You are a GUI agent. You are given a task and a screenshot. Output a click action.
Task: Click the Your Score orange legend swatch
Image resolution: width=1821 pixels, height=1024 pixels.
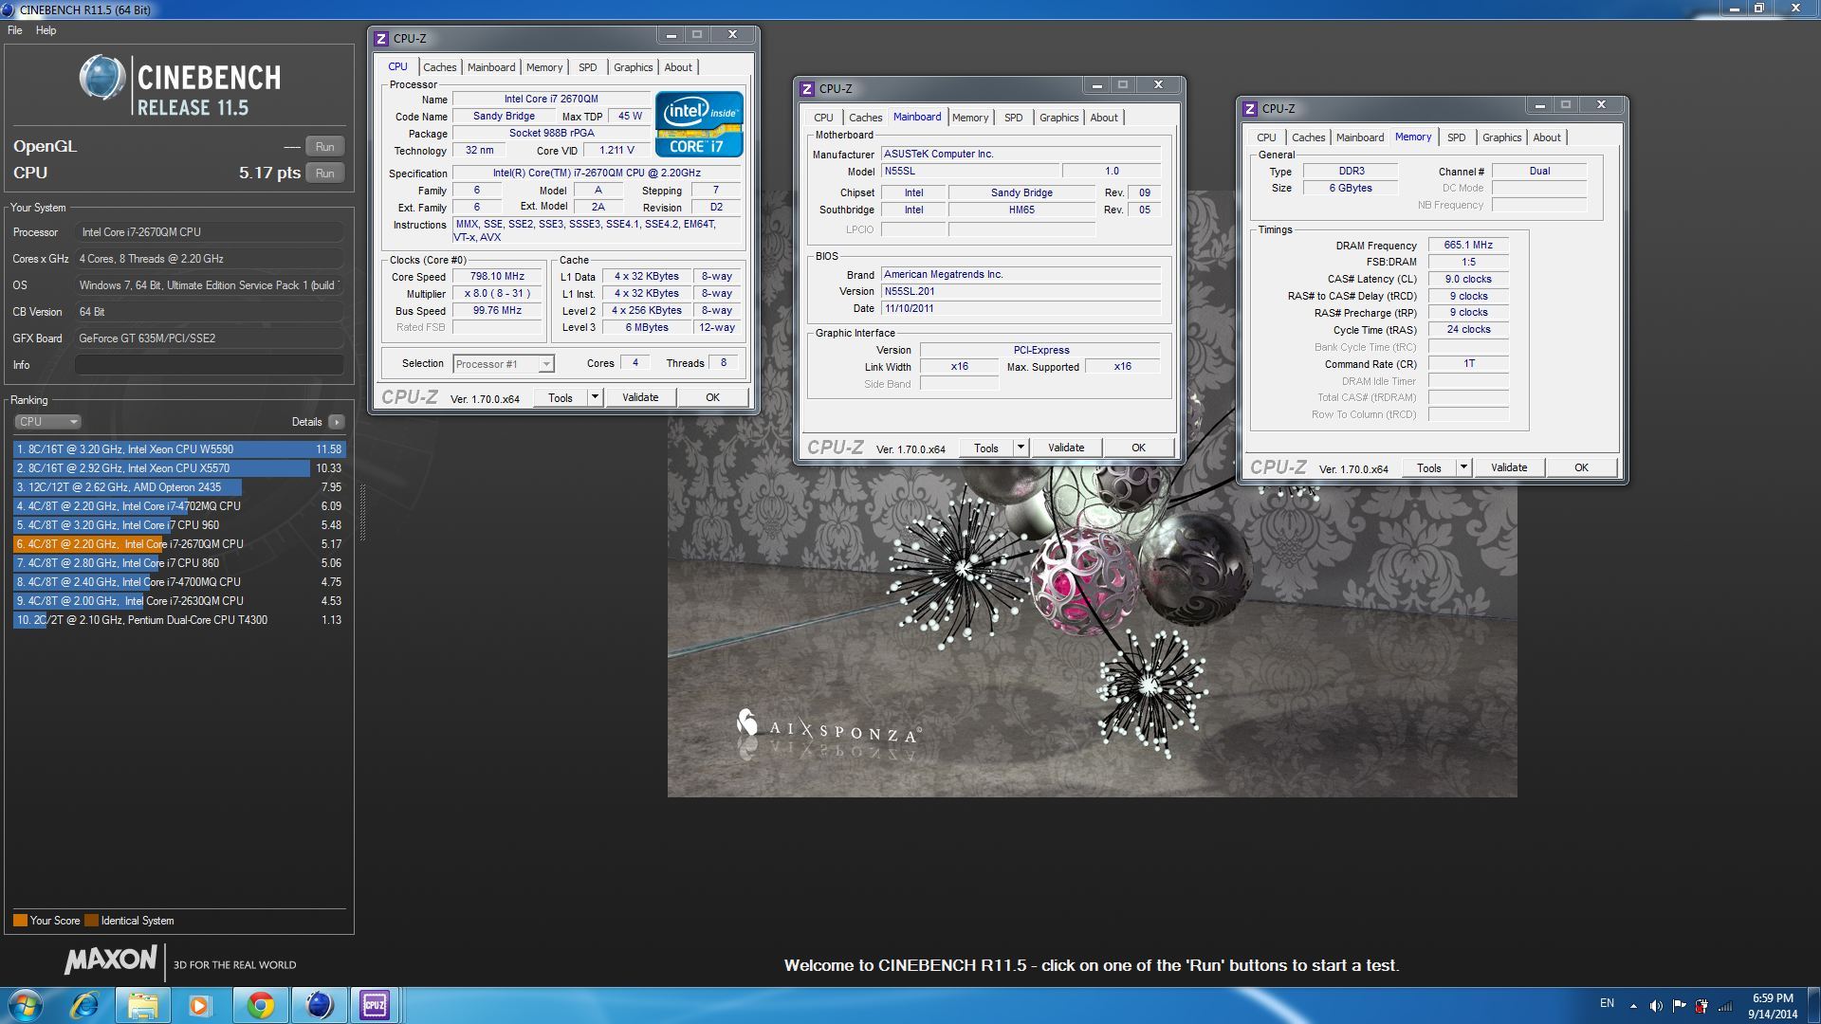(20, 921)
